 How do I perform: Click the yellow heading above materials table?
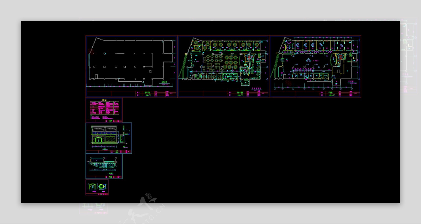coord(104,100)
